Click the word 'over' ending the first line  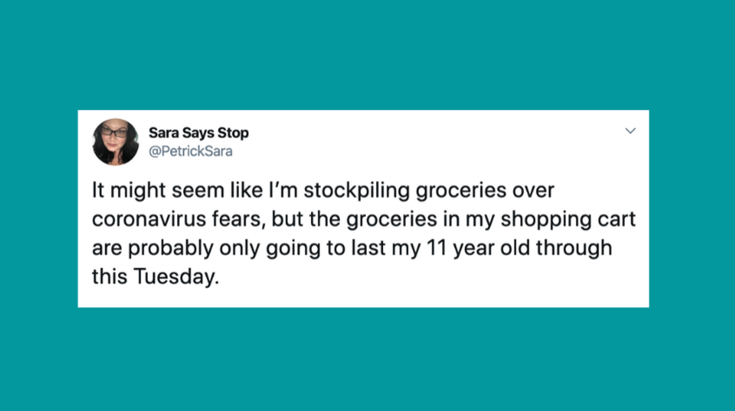[x=533, y=191]
